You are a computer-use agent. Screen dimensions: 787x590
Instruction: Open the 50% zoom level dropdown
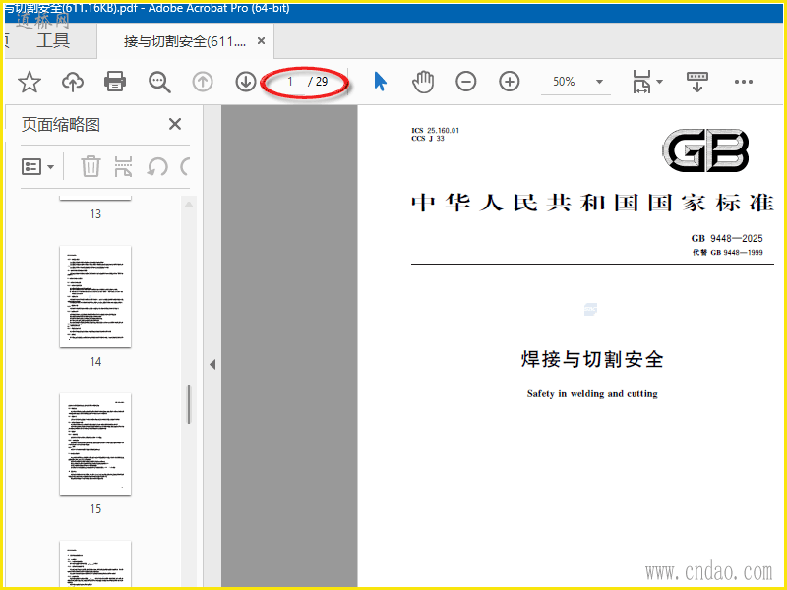(599, 82)
